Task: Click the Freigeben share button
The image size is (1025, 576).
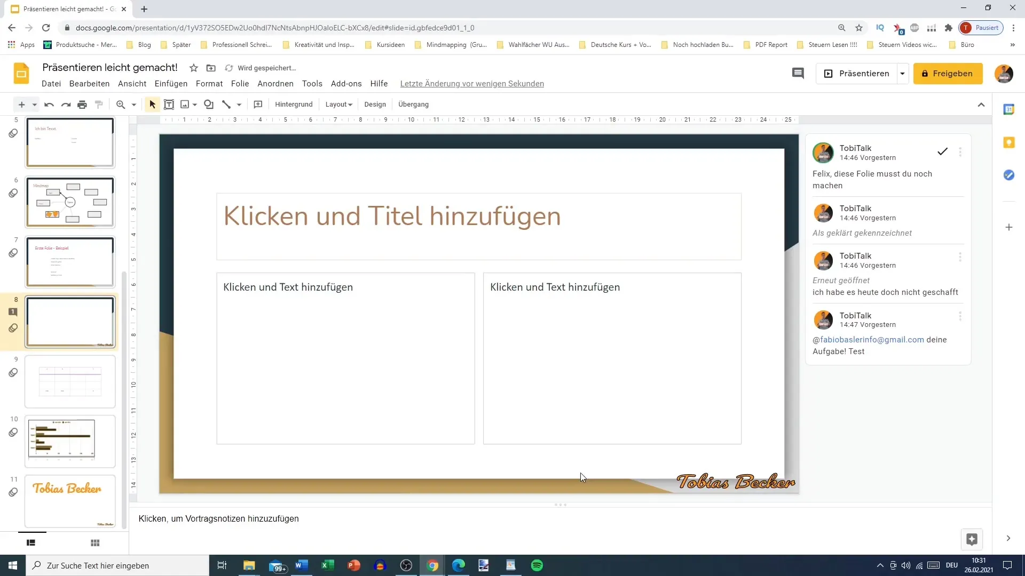Action: click(x=948, y=74)
